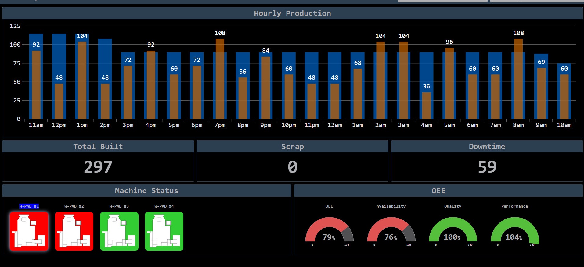The height and width of the screenshot is (267, 584).
Task: Click the red W-PAD #2 machine icon
Action: click(74, 231)
